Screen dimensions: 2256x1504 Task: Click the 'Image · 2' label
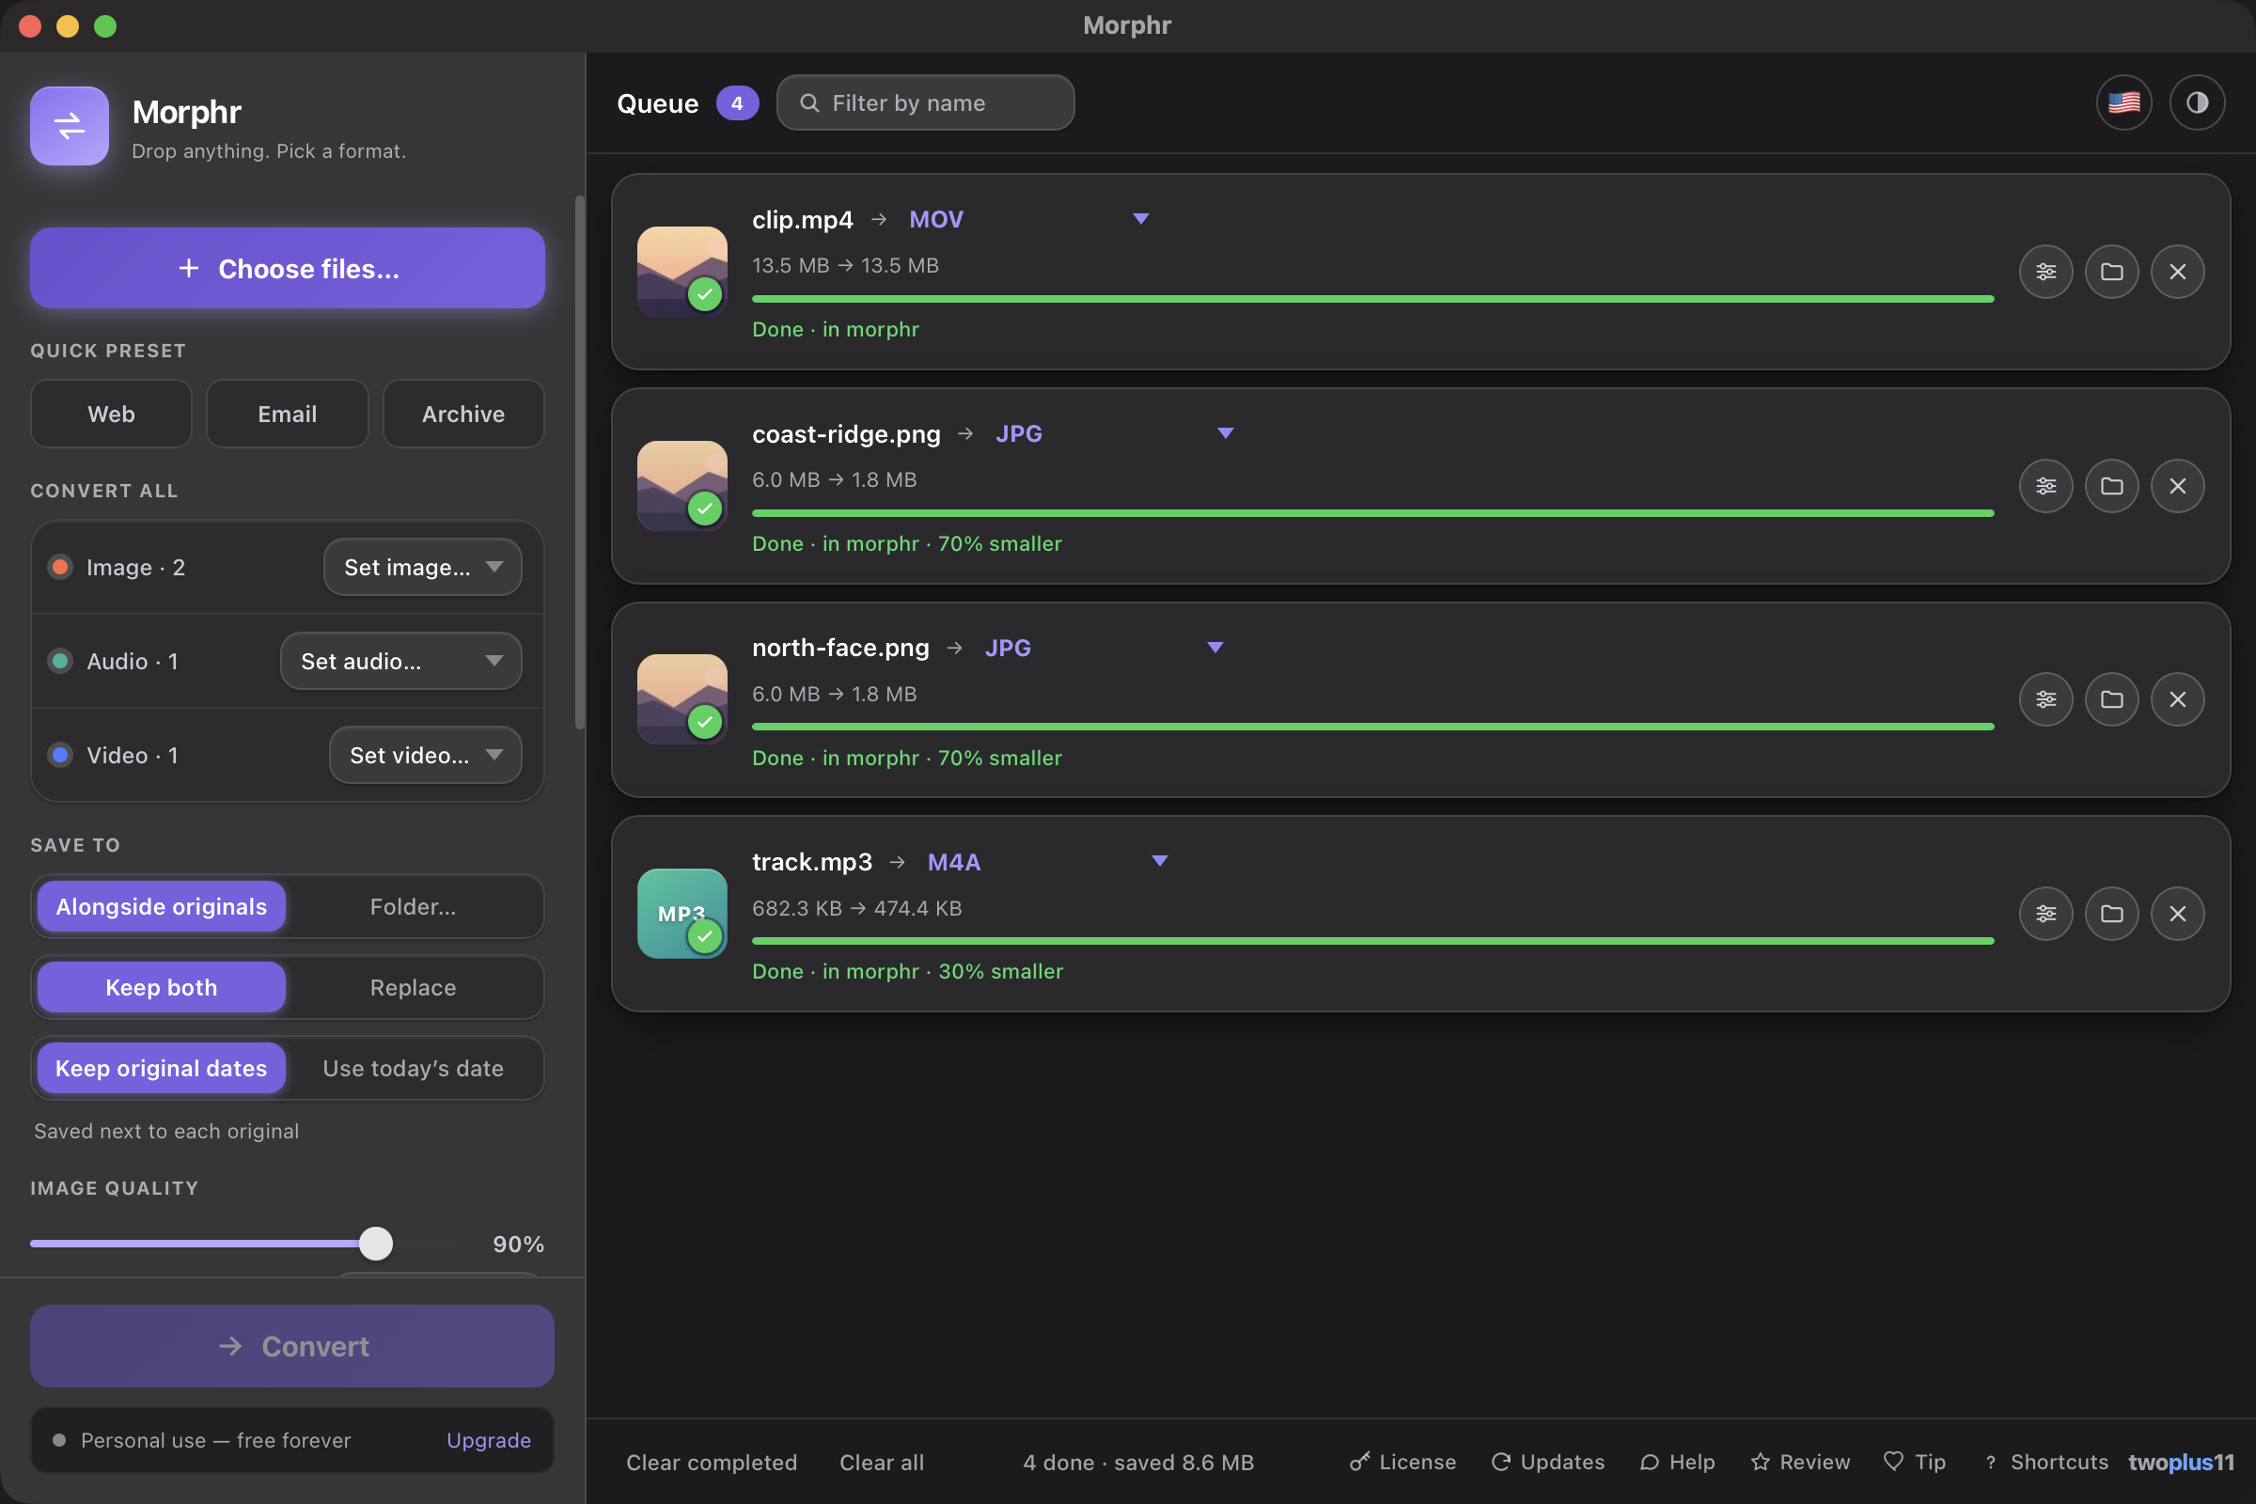pyautogui.click(x=135, y=567)
